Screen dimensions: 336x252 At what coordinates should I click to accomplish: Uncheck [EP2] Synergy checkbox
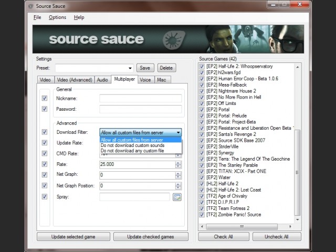click(202, 153)
